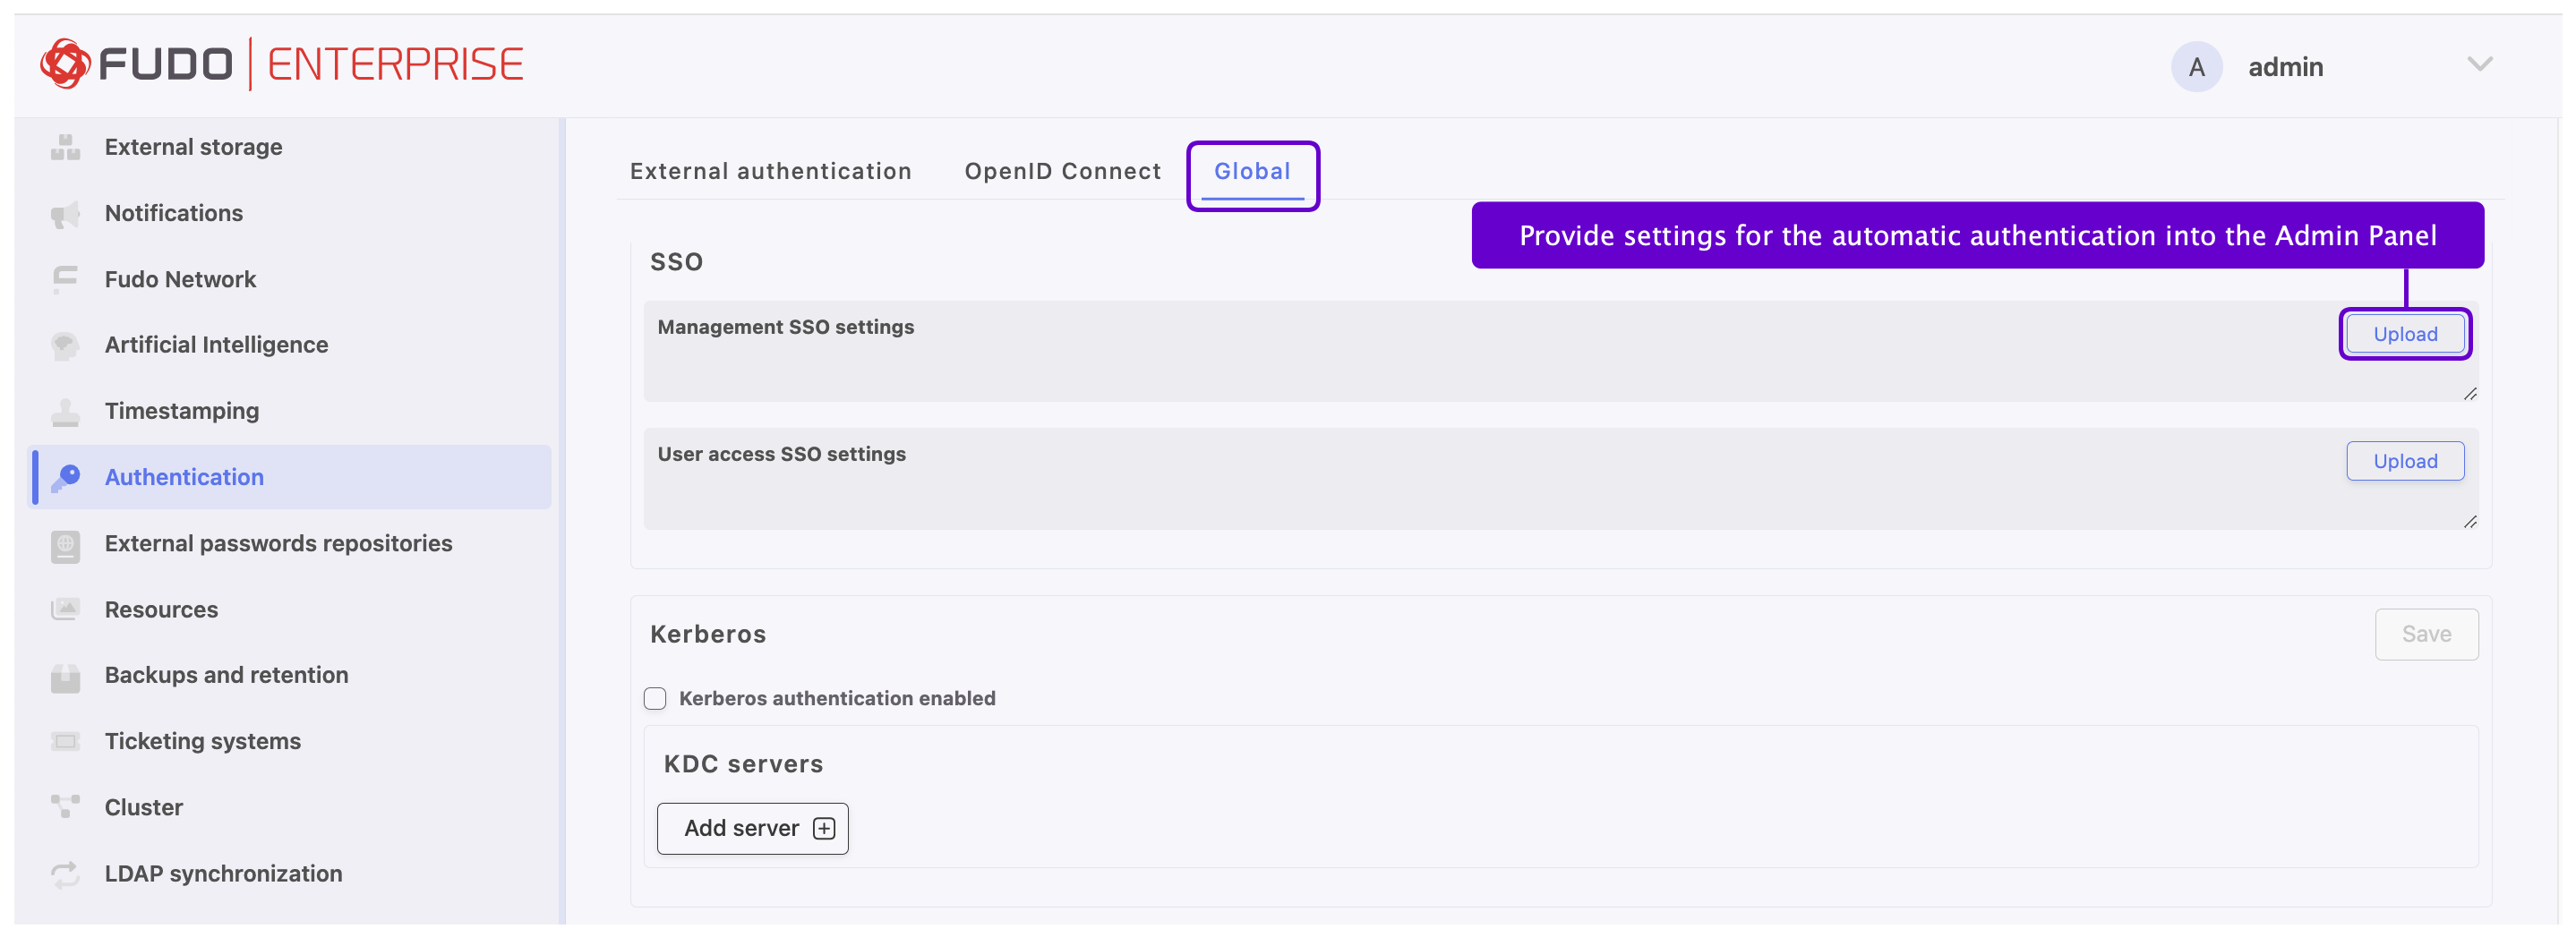Upload User access SSO settings file
Viewport: 2576px width, 946px height.
click(2405, 462)
